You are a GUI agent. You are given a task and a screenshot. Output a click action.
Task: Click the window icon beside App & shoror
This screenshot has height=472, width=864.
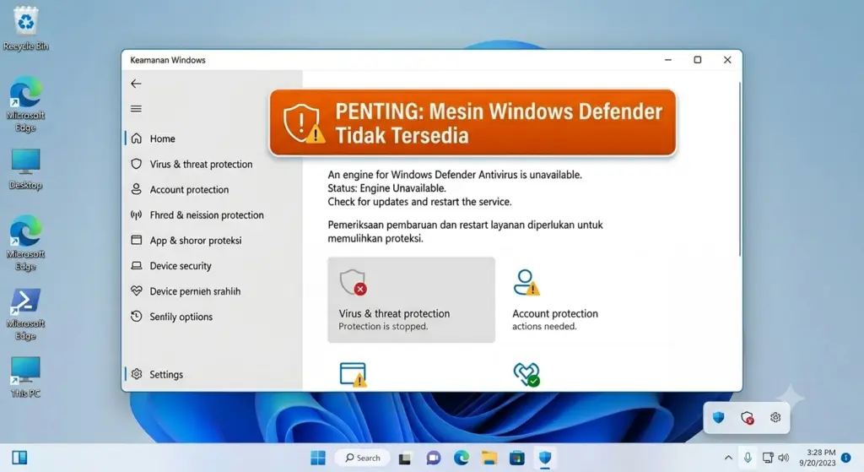[137, 240]
